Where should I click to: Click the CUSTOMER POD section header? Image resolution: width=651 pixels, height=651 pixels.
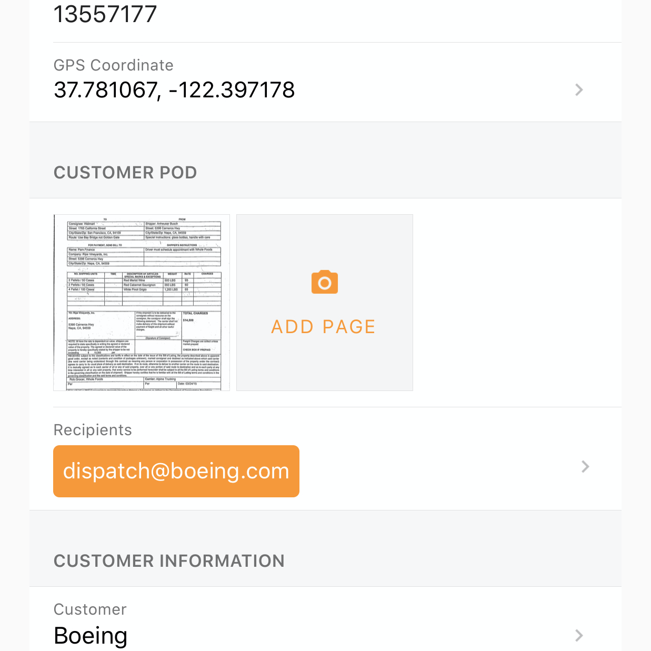(125, 173)
